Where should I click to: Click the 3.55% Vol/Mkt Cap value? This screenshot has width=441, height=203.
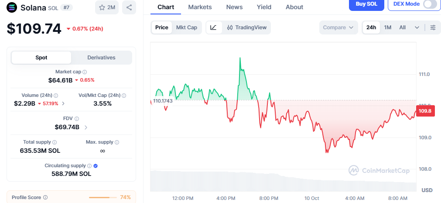[103, 103]
